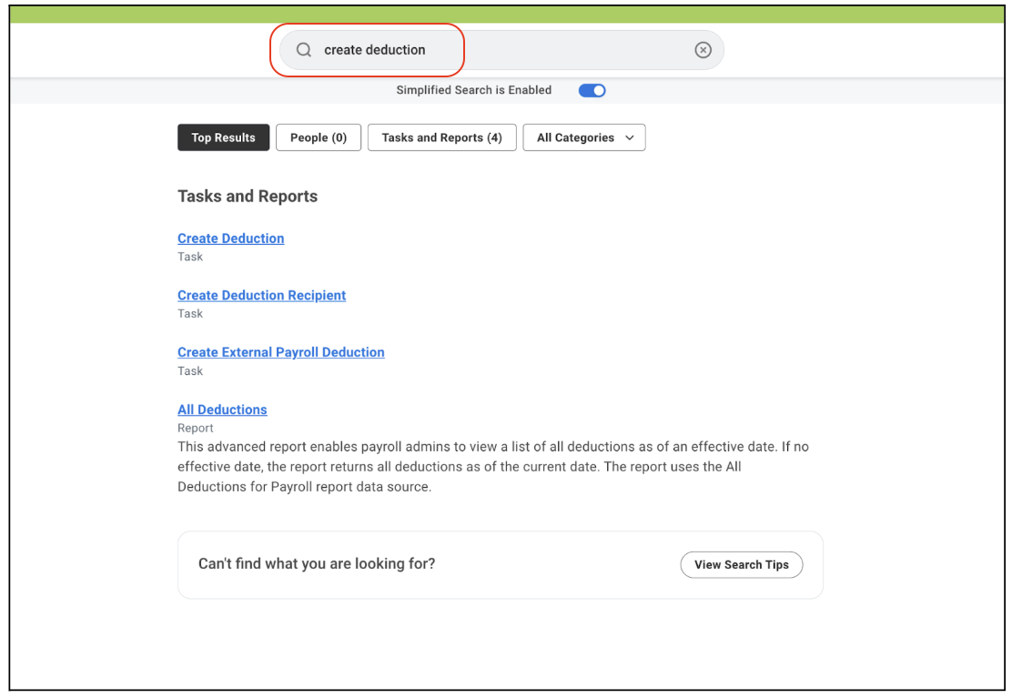
Task: Click the View Search Tips button
Action: coord(742,564)
